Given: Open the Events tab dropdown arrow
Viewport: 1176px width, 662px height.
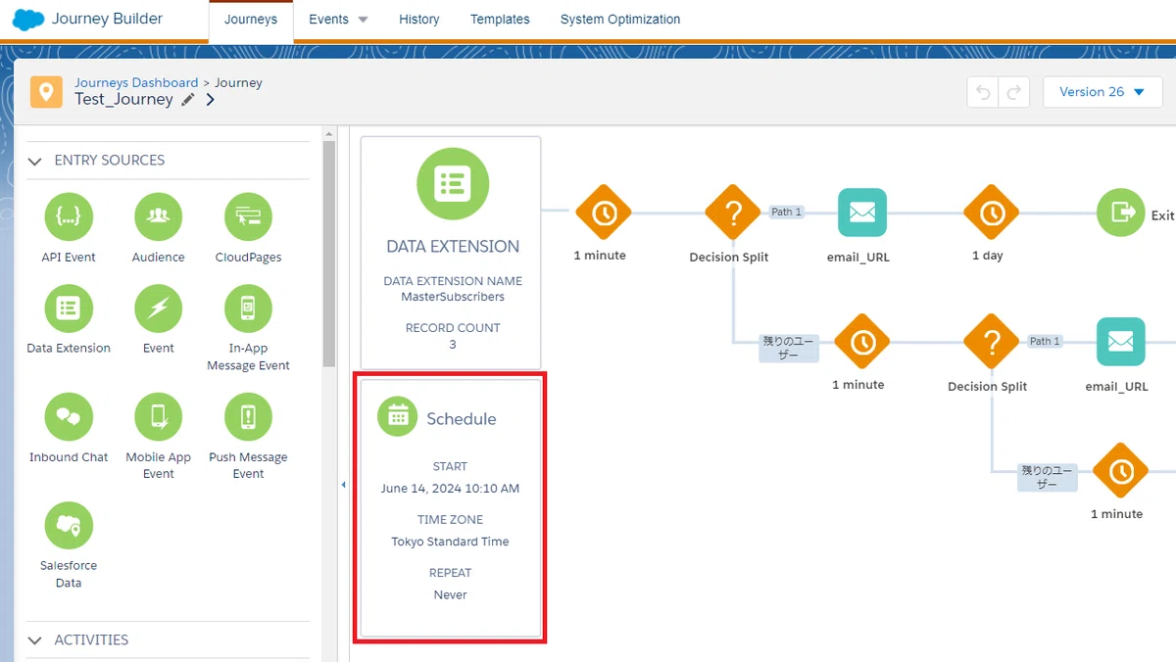Looking at the screenshot, I should [363, 20].
